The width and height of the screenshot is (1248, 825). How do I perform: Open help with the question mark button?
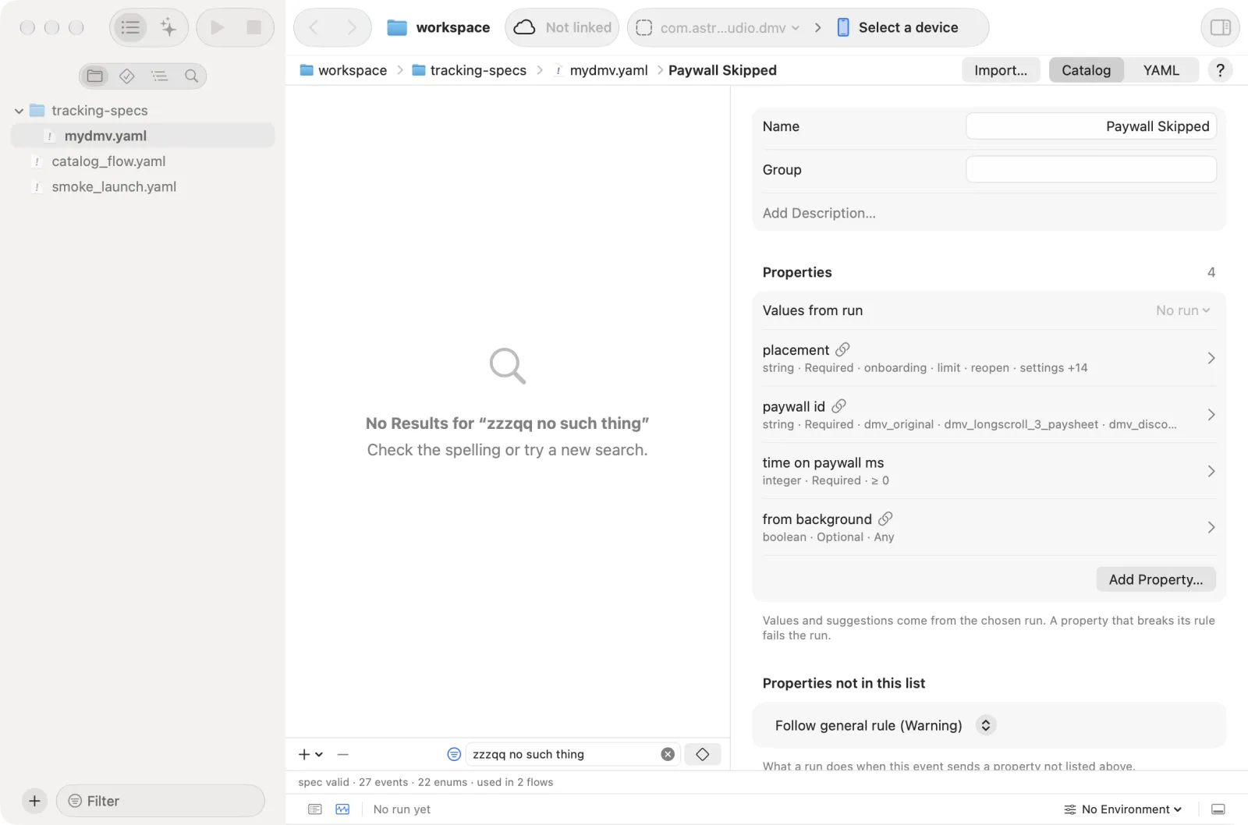(1220, 70)
